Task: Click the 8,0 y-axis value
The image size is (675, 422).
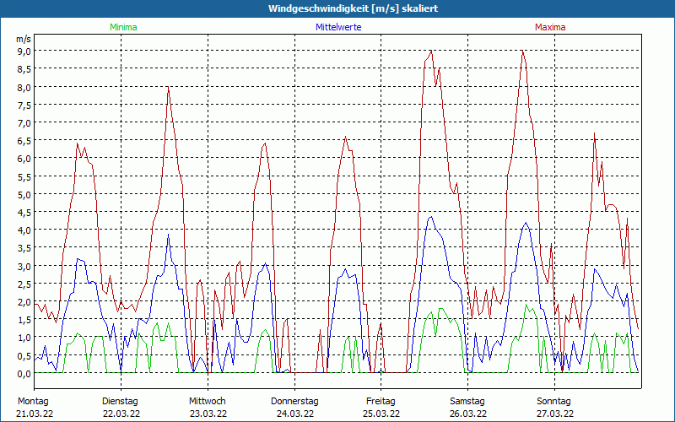Action: click(24, 87)
